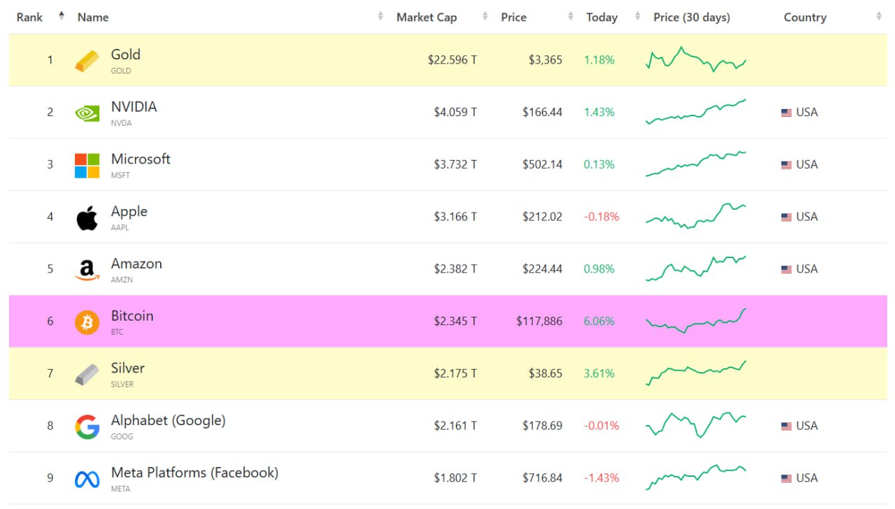Click the Silver bar icon
Viewport: 895px width, 509px height.
coord(87,374)
